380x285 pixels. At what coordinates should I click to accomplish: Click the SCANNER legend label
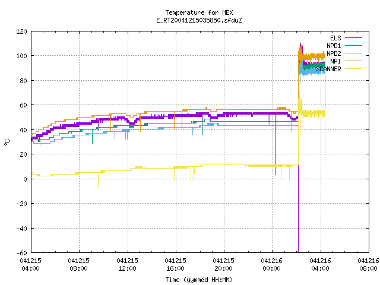(328, 69)
